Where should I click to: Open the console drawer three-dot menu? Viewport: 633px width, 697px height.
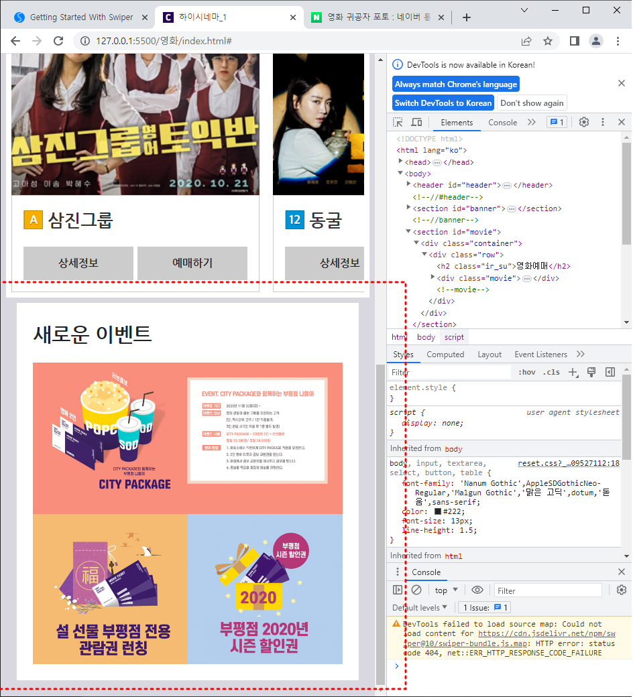[x=398, y=572]
